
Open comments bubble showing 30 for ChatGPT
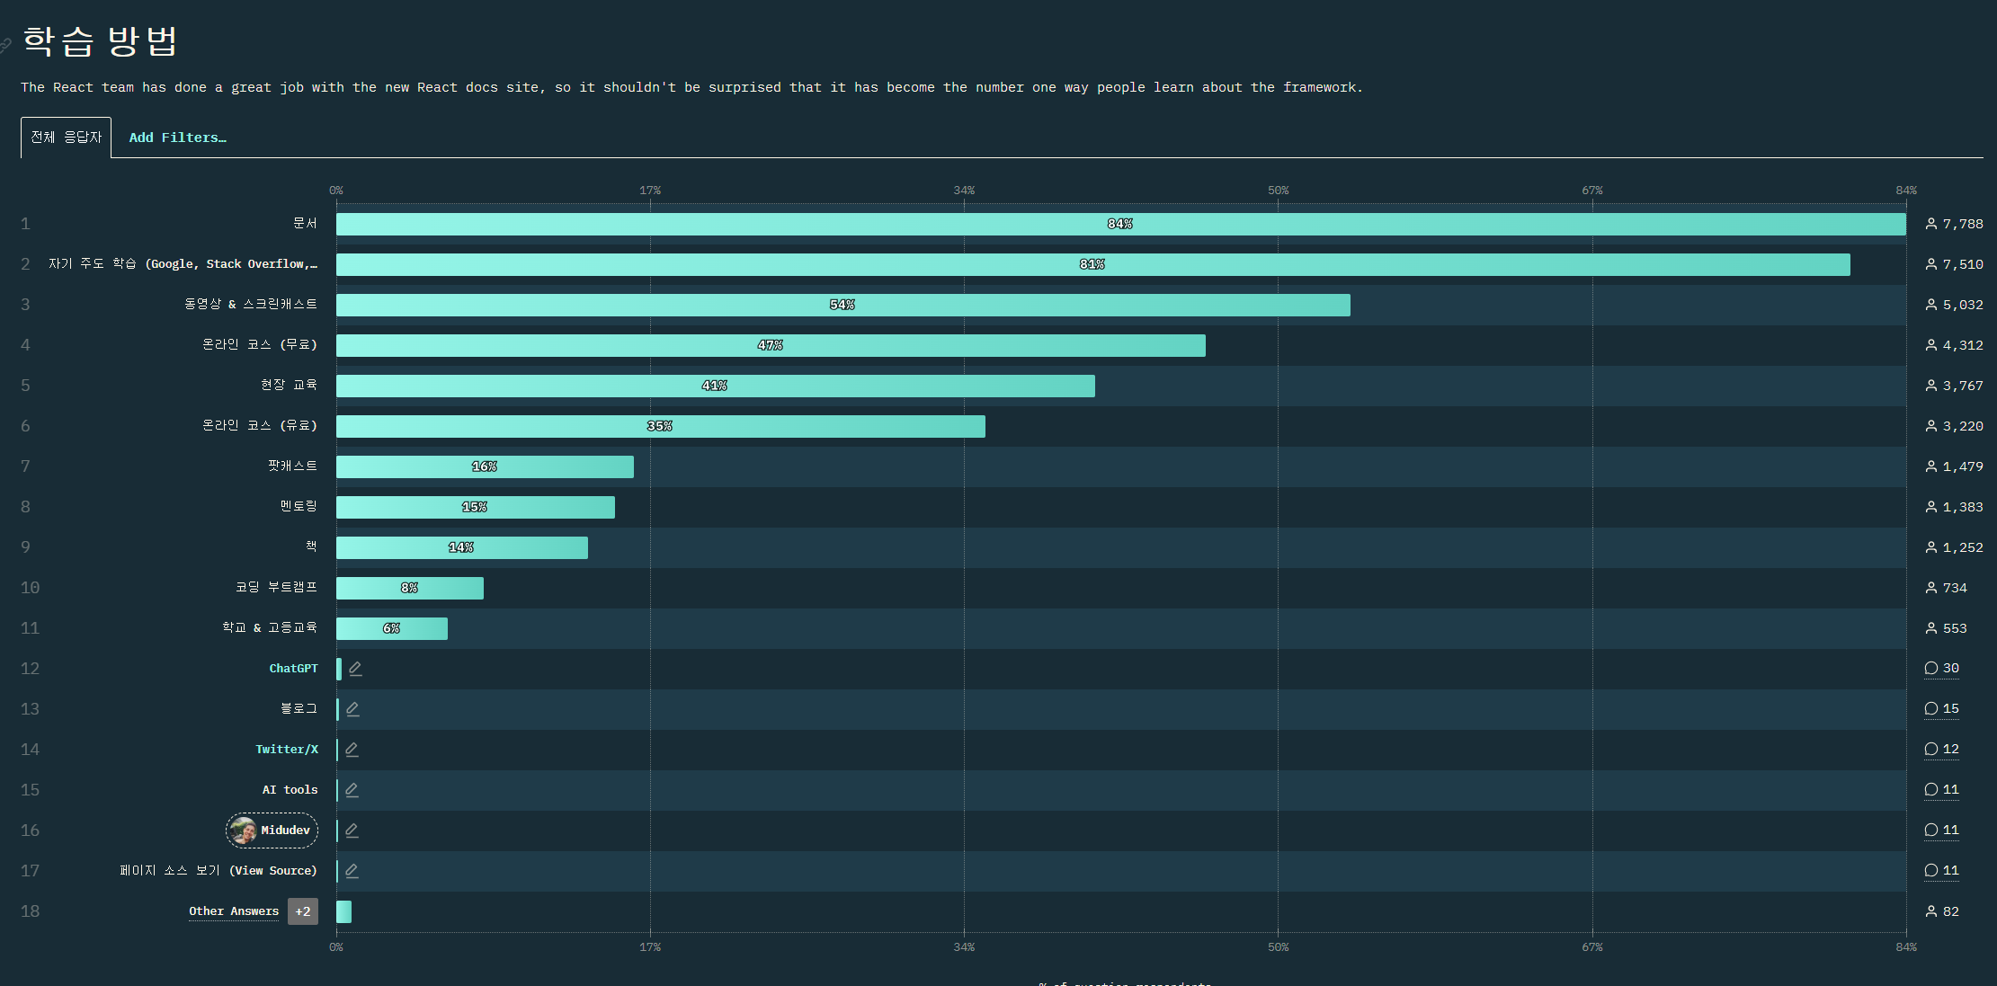1941,669
